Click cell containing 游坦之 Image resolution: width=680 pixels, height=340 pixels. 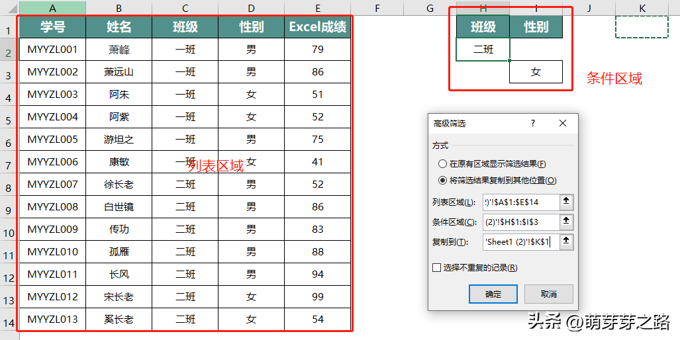point(119,140)
